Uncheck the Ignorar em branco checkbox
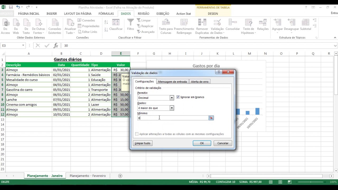Image resolution: width=338 pixels, height=190 pixels. click(x=178, y=97)
